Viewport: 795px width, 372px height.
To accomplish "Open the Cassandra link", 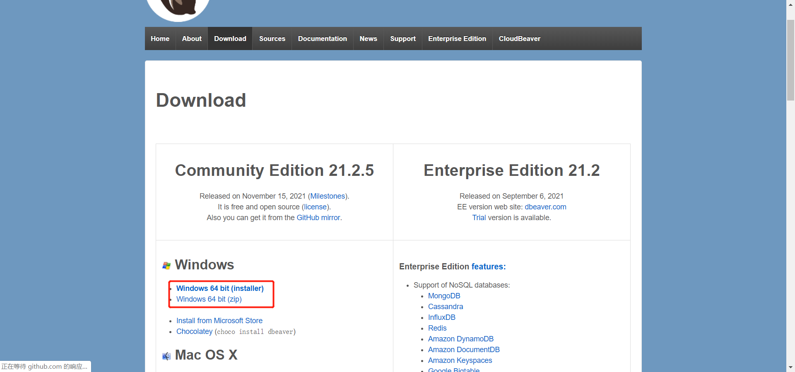I will (x=446, y=307).
